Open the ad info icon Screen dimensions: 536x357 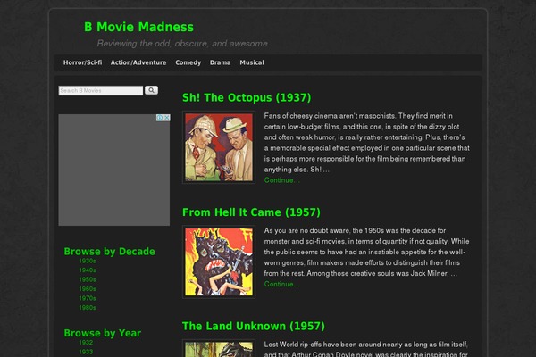[160, 118]
